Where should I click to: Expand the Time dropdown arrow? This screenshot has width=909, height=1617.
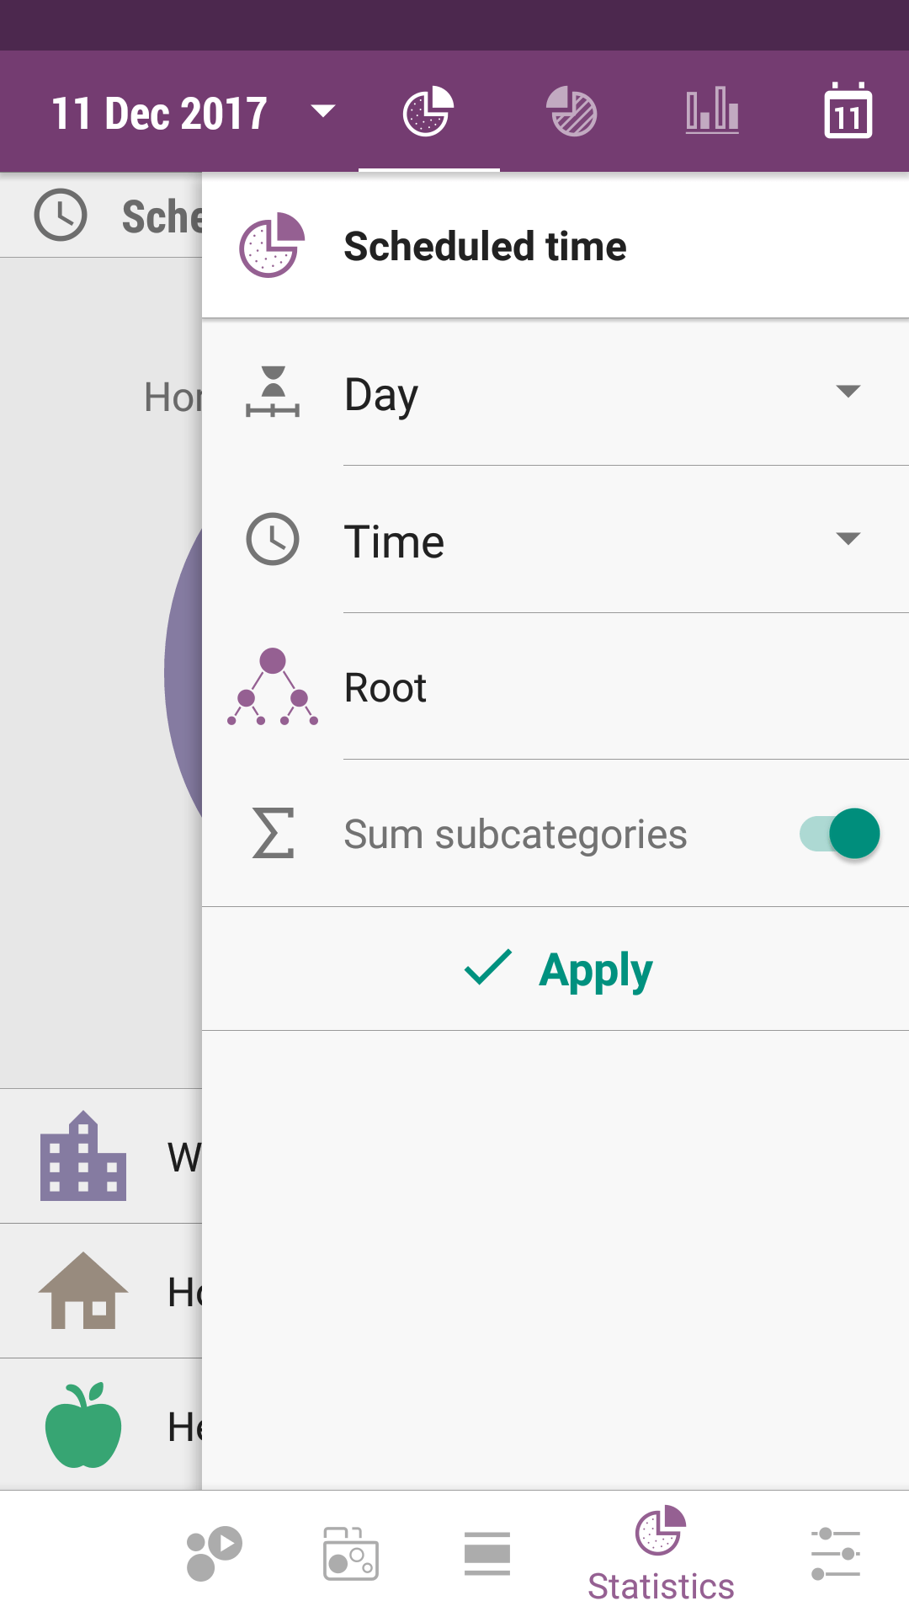(x=848, y=539)
